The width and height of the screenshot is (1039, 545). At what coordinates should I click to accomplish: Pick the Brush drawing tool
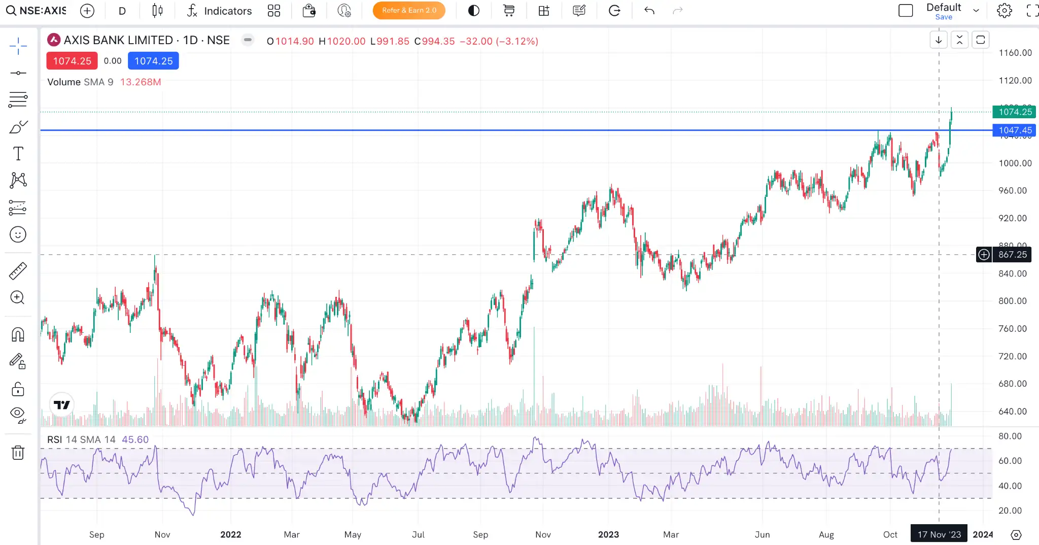pyautogui.click(x=18, y=127)
